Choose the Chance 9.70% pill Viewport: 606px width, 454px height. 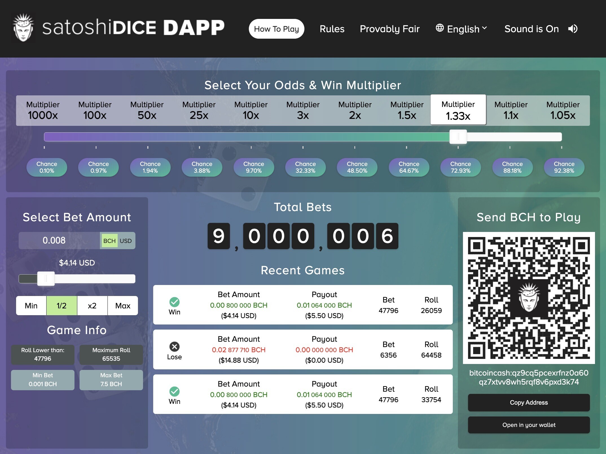pyautogui.click(x=254, y=167)
